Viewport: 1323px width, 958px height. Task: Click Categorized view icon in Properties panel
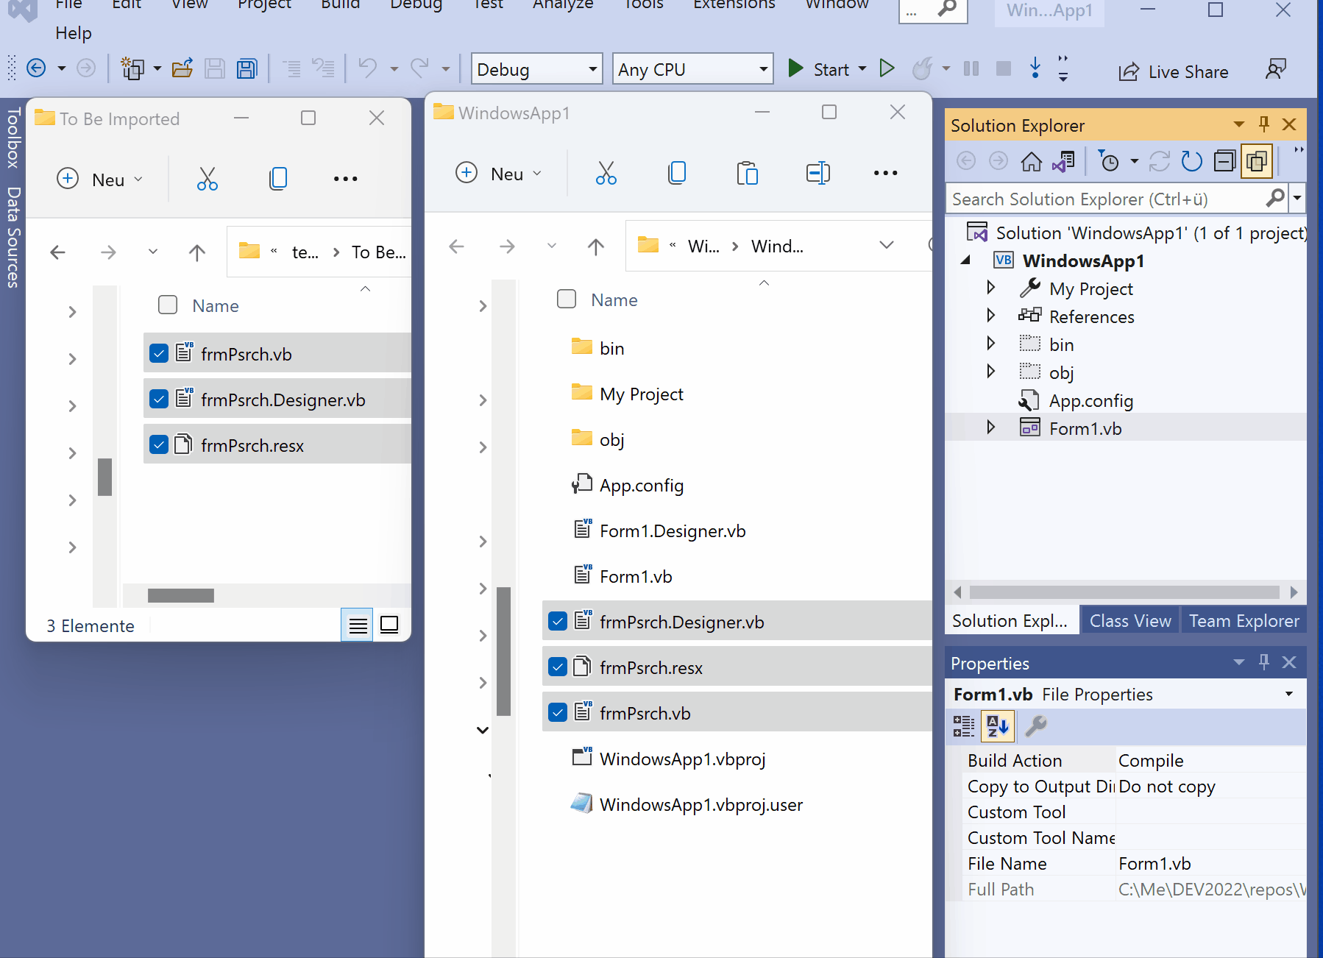(963, 726)
